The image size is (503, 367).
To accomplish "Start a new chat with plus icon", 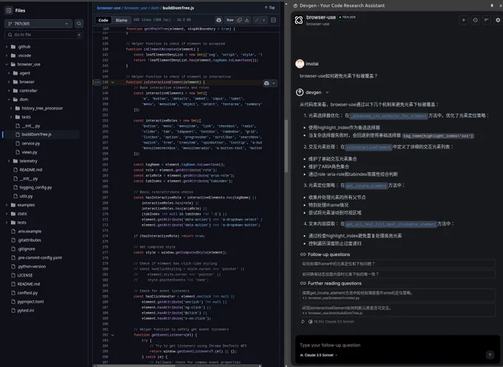I will pos(464,20).
